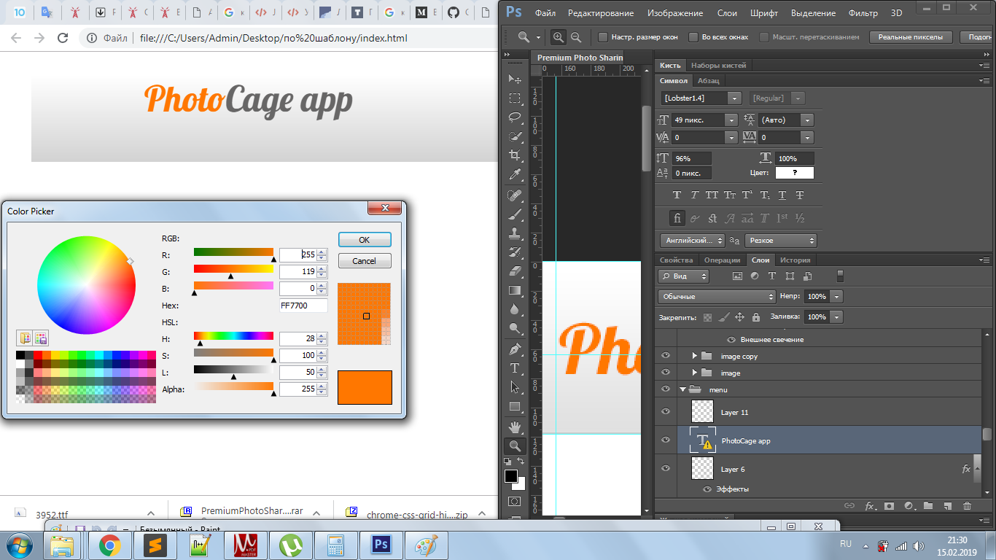This screenshot has height=560, width=996.
Task: Select the Brush tool
Action: tap(515, 214)
